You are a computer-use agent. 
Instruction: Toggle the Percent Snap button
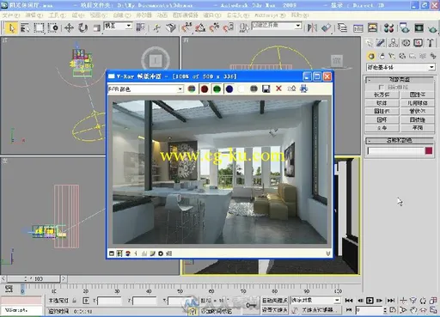point(214,27)
